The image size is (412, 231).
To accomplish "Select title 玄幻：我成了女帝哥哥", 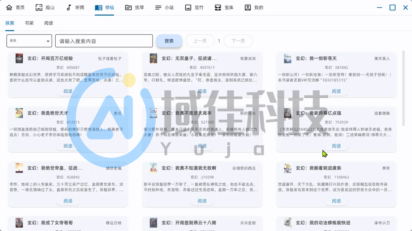I will pos(50,223).
